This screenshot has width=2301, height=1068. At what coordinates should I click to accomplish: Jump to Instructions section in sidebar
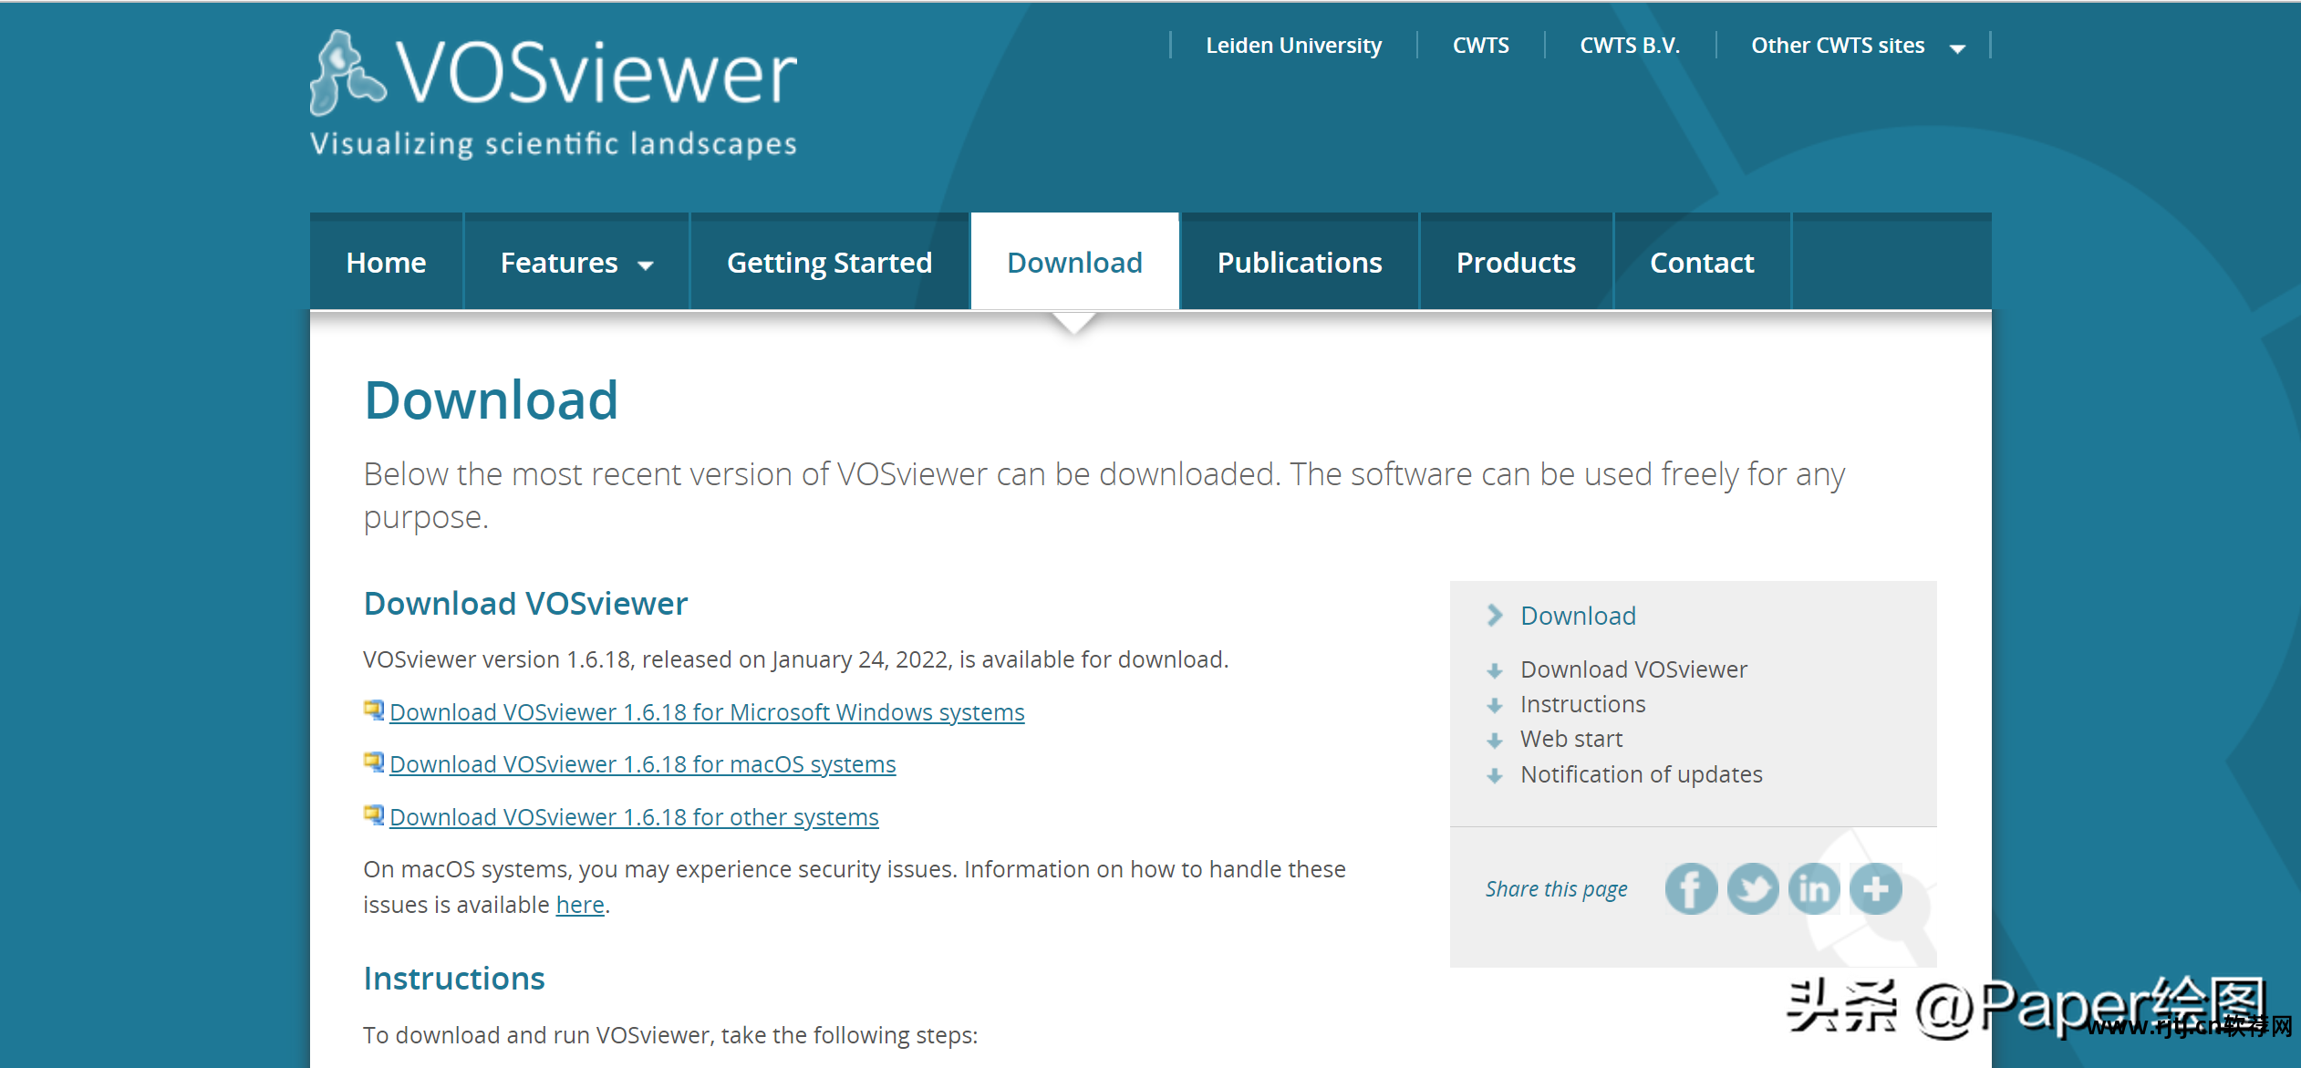tap(1582, 704)
